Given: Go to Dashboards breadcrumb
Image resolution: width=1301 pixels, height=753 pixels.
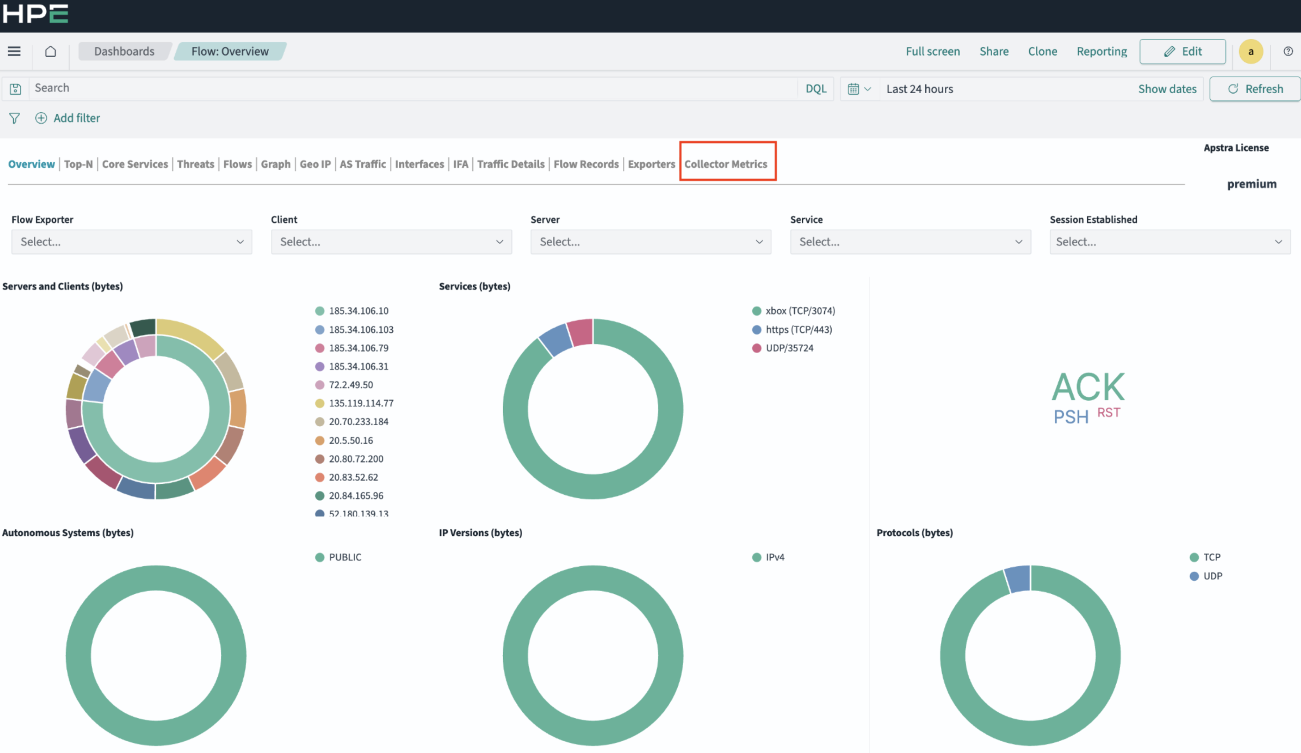Looking at the screenshot, I should [x=124, y=51].
